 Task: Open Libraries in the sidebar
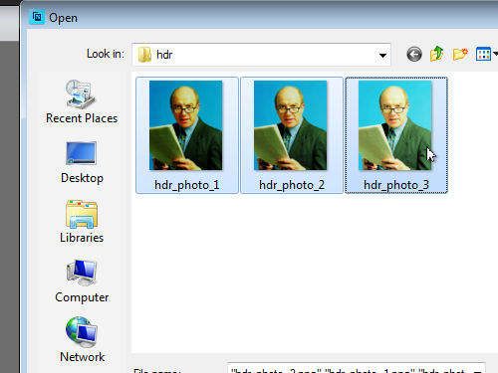82,222
